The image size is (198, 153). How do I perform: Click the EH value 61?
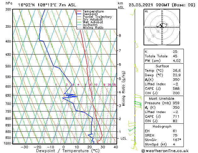coord(175,131)
